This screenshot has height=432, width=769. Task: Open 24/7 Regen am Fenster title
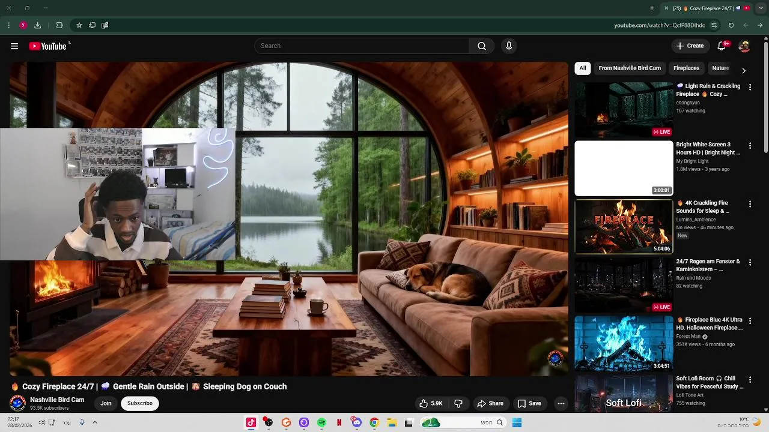[x=708, y=265]
